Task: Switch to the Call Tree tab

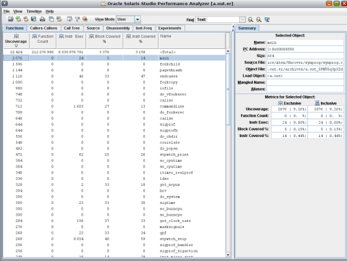Action: point(72,28)
